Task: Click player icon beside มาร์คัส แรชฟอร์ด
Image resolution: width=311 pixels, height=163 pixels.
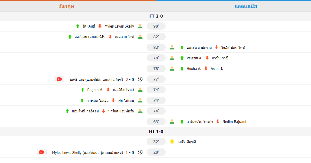Action: click(140, 111)
